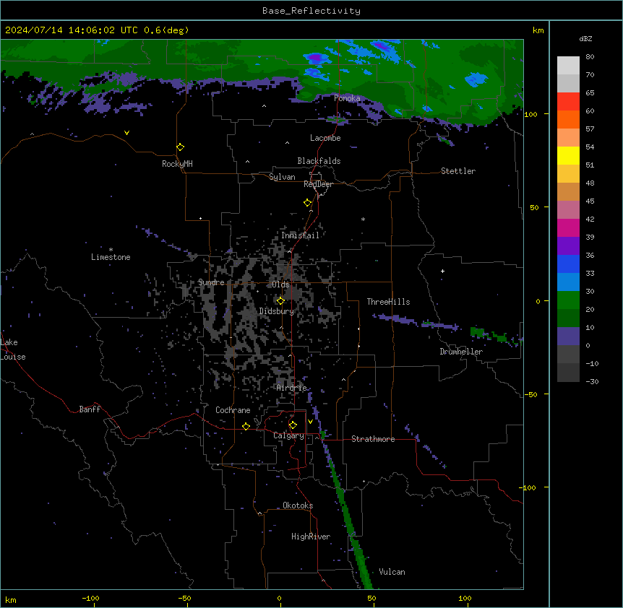
Task: Select the Strathmore label
Action: (x=373, y=439)
